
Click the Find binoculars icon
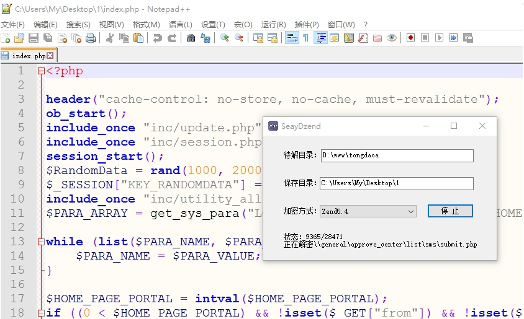click(x=191, y=38)
